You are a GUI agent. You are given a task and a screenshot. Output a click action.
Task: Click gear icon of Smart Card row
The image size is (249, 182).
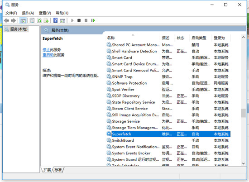(x=109, y=57)
